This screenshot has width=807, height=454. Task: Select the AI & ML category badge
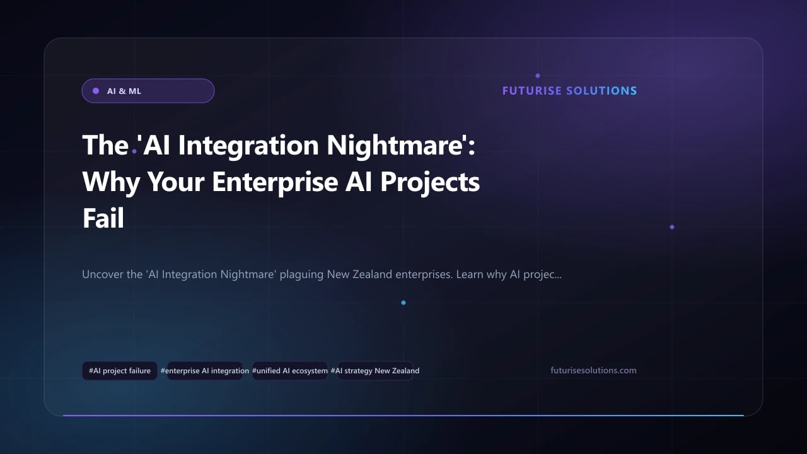click(x=148, y=91)
